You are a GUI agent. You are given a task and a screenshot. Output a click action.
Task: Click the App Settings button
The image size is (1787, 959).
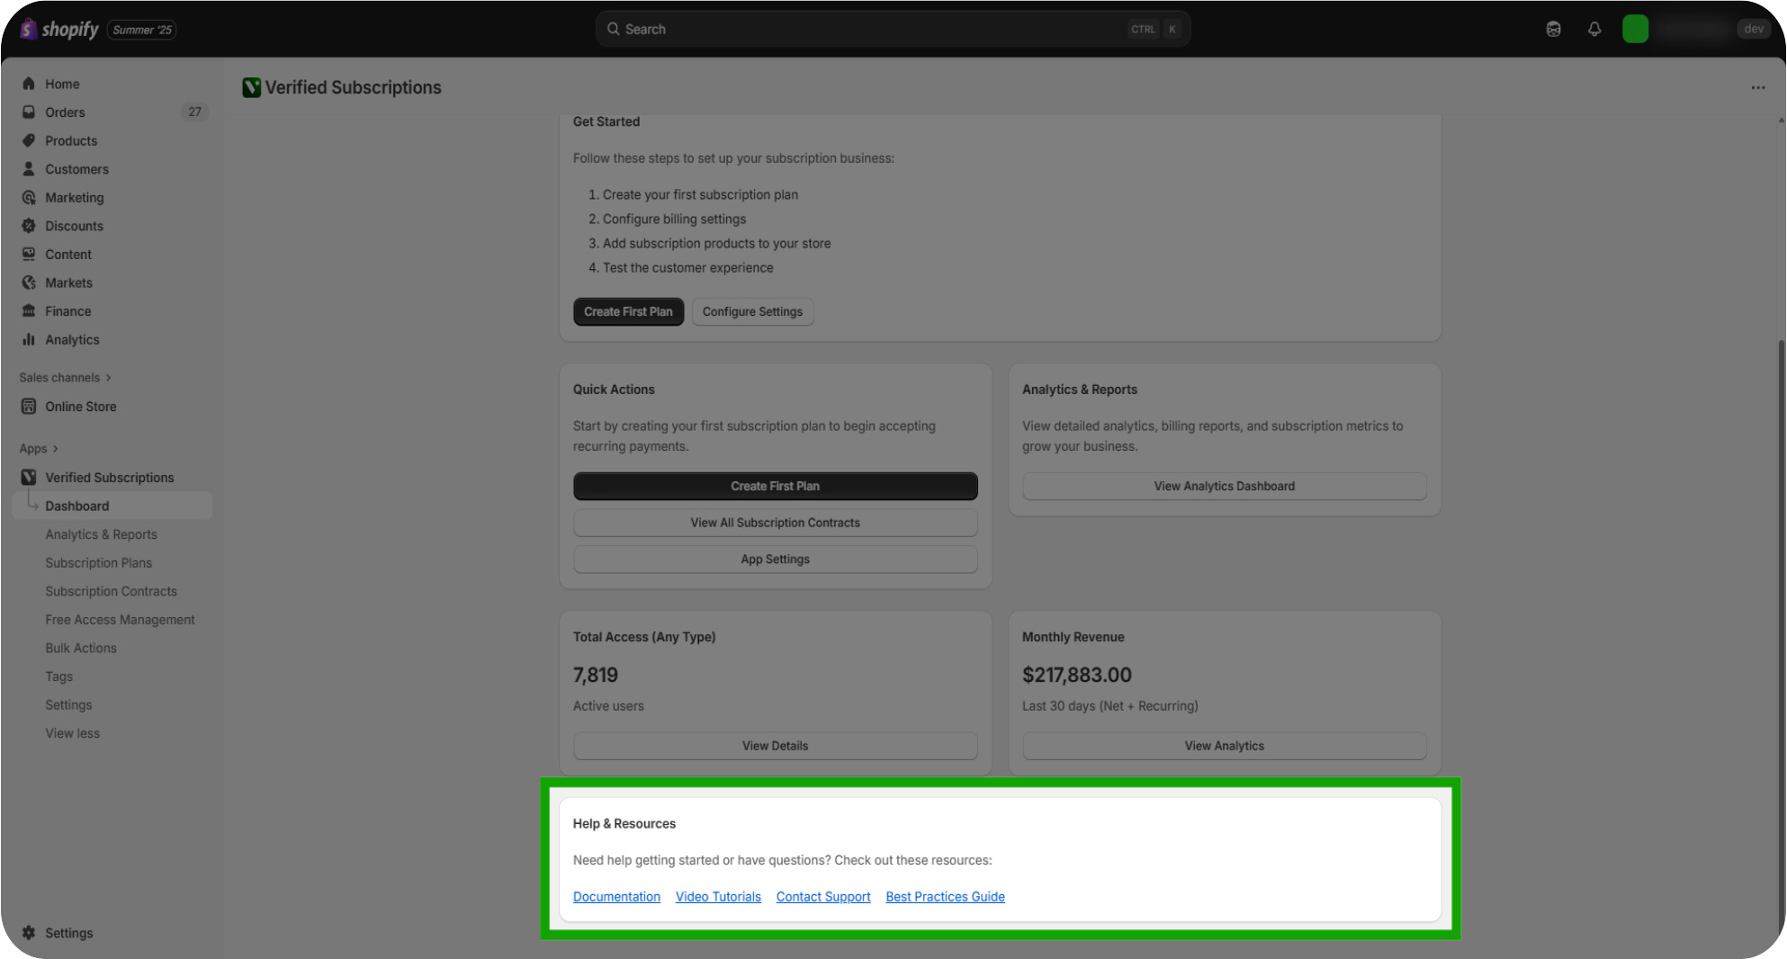coord(775,559)
